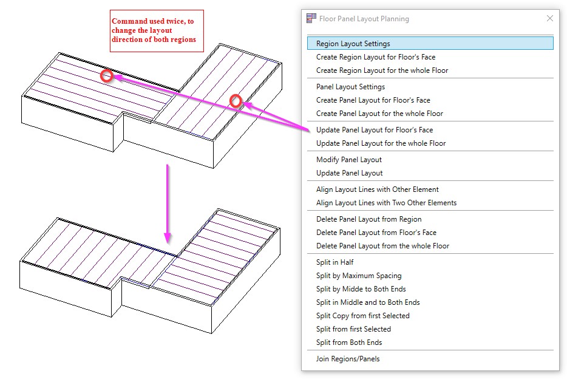Screen dimensions: 567x385
Task: Click Split Copy from first Selected
Action: click(362, 316)
